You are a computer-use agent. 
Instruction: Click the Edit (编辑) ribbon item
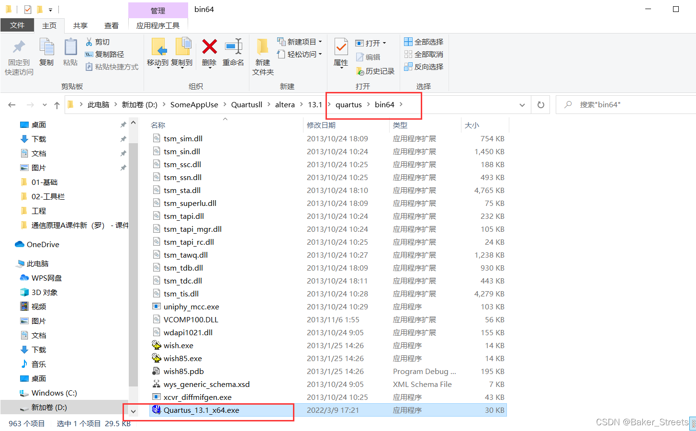pyautogui.click(x=368, y=57)
